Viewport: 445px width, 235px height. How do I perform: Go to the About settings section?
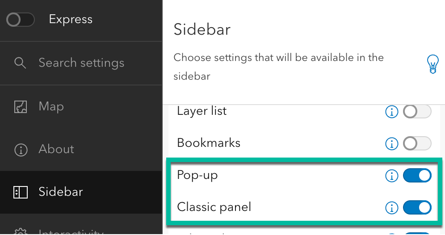56,150
